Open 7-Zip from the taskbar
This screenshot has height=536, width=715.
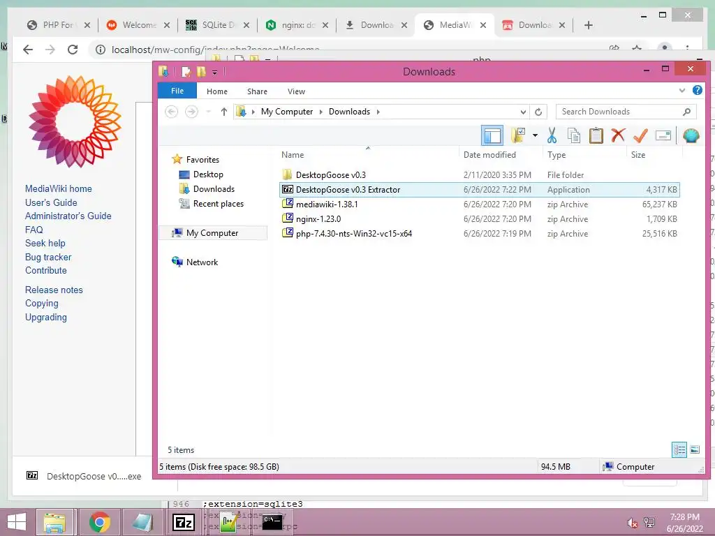pos(184,522)
